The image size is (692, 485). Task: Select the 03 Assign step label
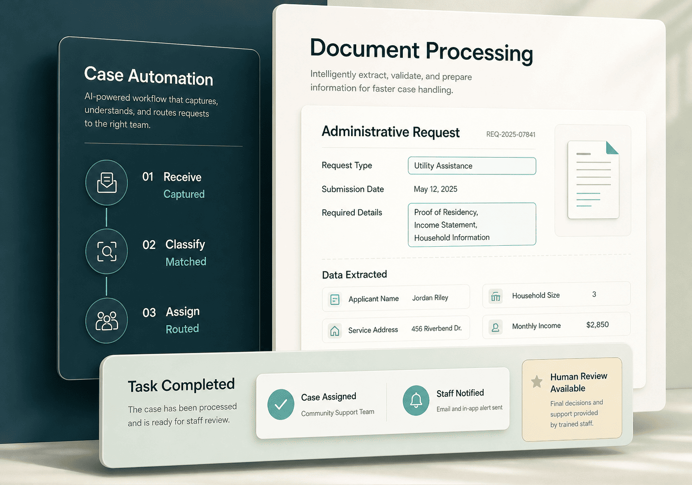point(171,312)
